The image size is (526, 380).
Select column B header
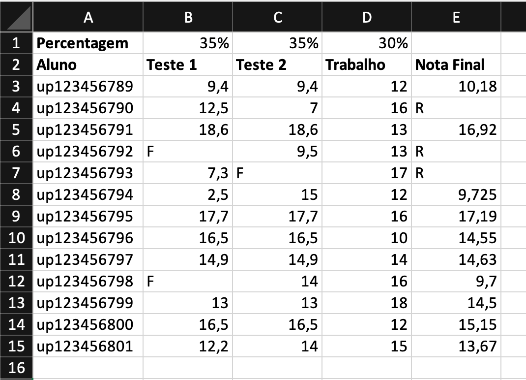tap(188, 17)
